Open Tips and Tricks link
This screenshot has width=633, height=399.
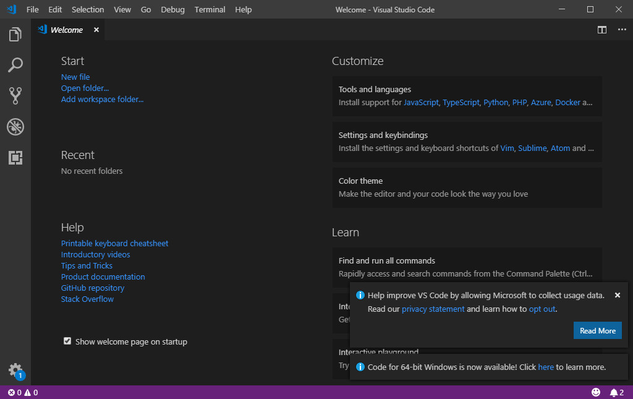click(87, 266)
